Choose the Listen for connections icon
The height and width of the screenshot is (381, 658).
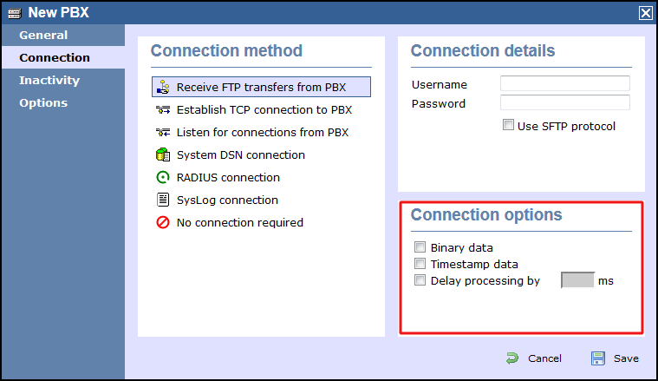163,132
